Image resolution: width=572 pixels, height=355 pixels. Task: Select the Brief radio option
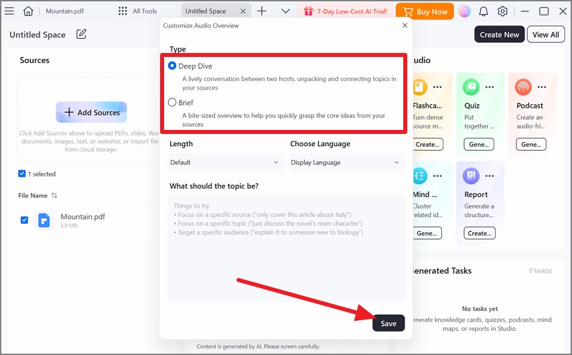click(172, 102)
